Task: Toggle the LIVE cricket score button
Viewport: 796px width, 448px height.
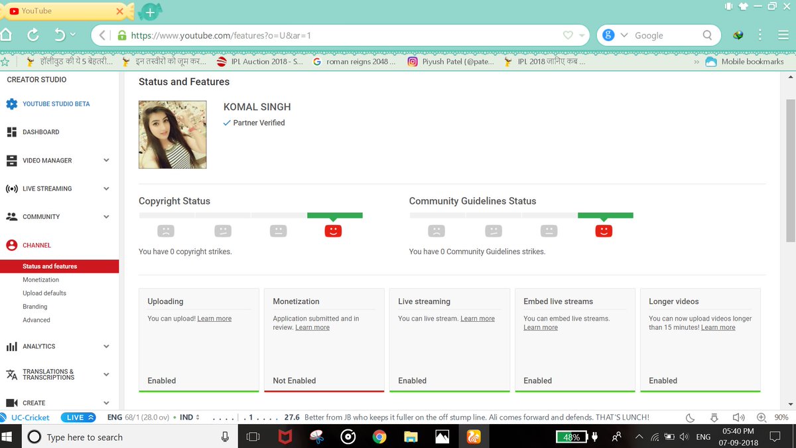Action: pos(78,417)
